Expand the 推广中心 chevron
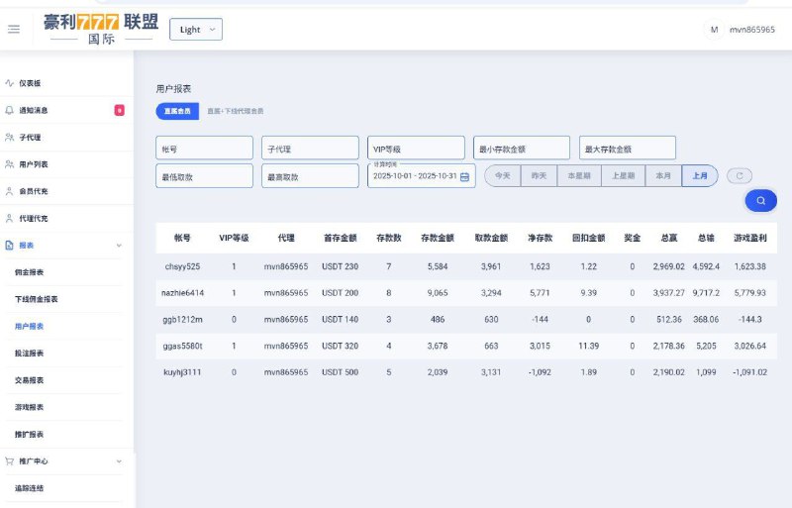Viewport: 792px width, 508px height. click(x=119, y=460)
